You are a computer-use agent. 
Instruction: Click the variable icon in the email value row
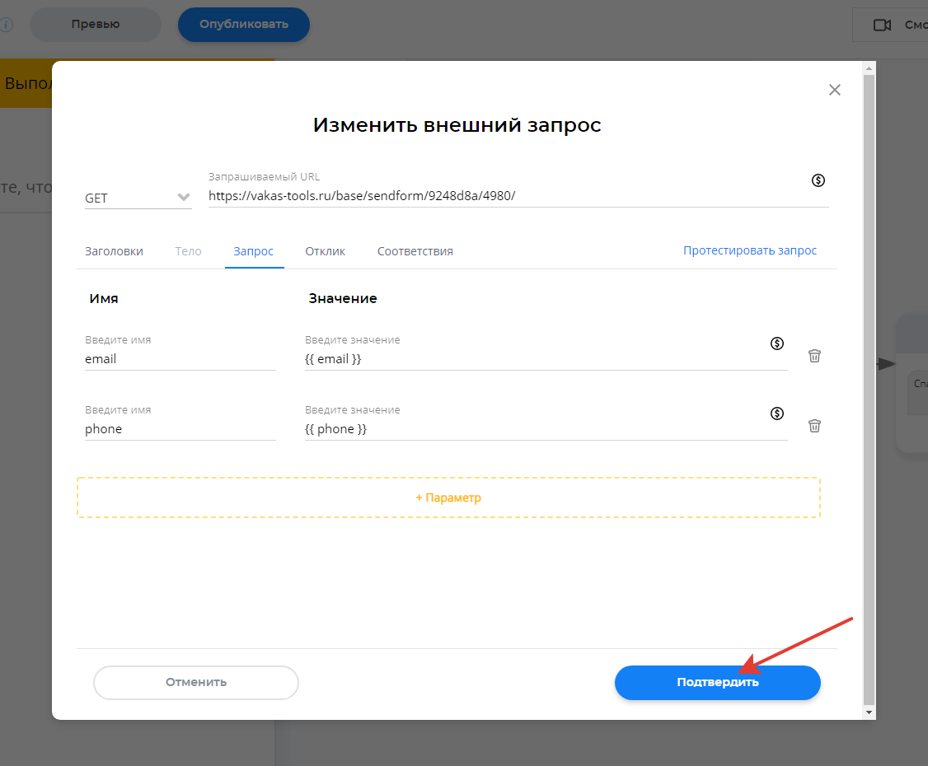click(x=777, y=343)
